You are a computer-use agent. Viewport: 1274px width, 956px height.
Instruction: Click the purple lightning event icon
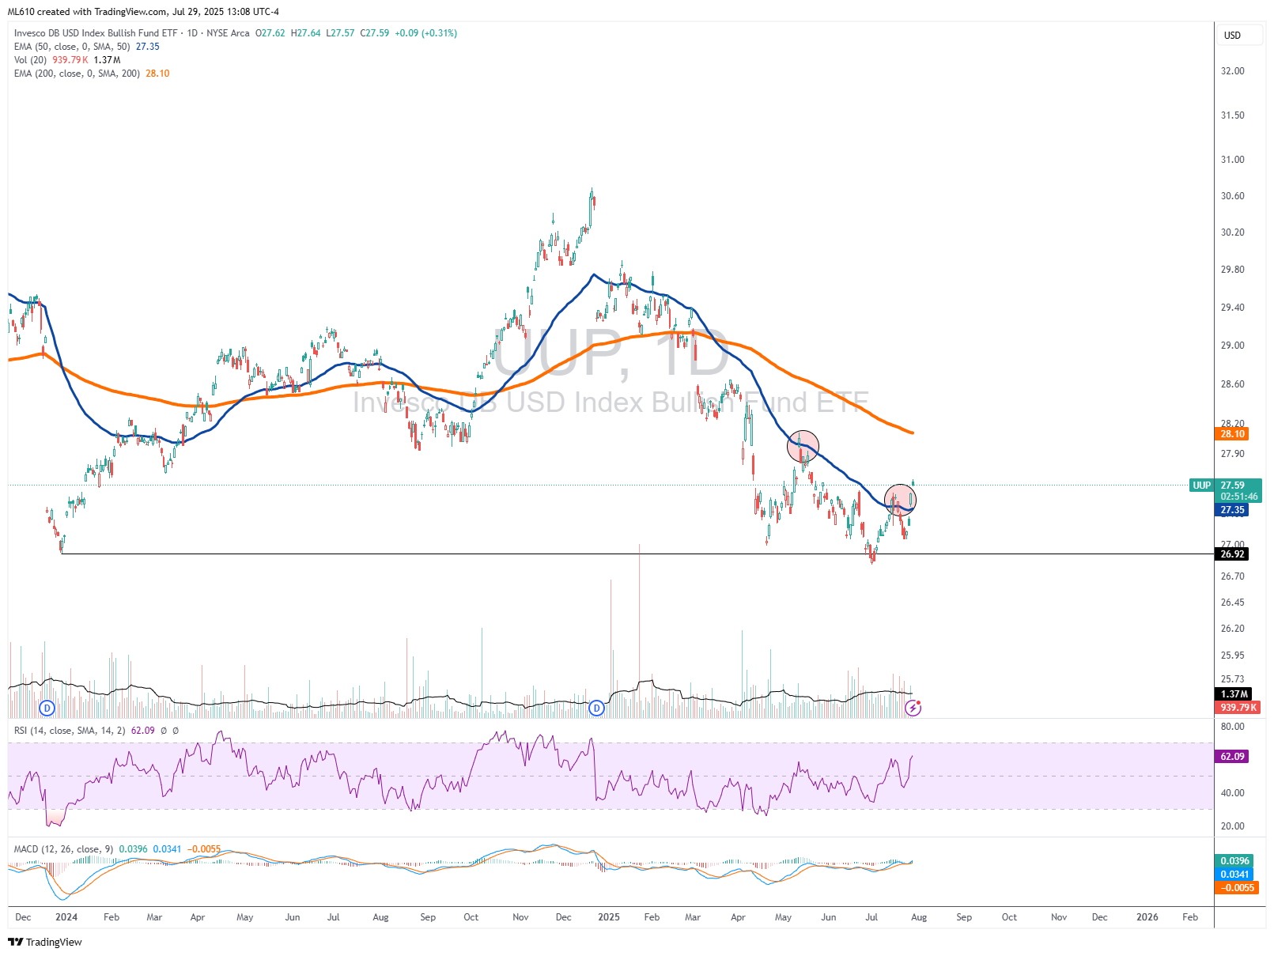[913, 708]
